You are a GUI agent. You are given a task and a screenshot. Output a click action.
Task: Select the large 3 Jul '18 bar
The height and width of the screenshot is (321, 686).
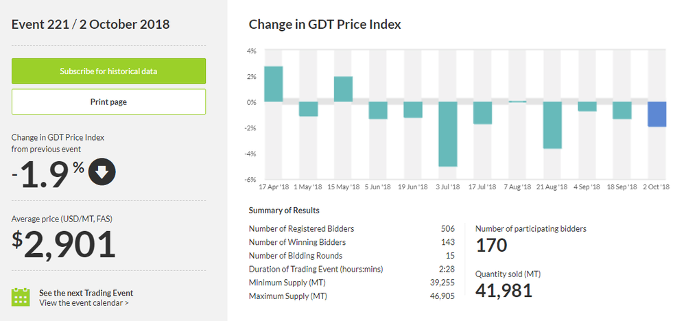448,134
